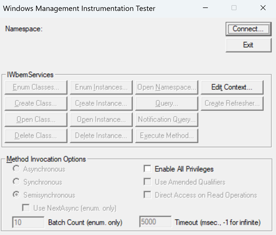Open the Edit Context dialog
This screenshot has height=235, width=276.
click(232, 87)
